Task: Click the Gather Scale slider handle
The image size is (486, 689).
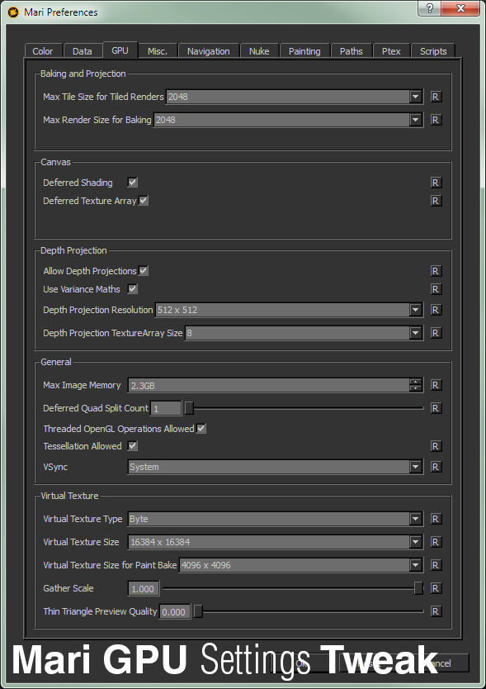Action: coord(419,588)
